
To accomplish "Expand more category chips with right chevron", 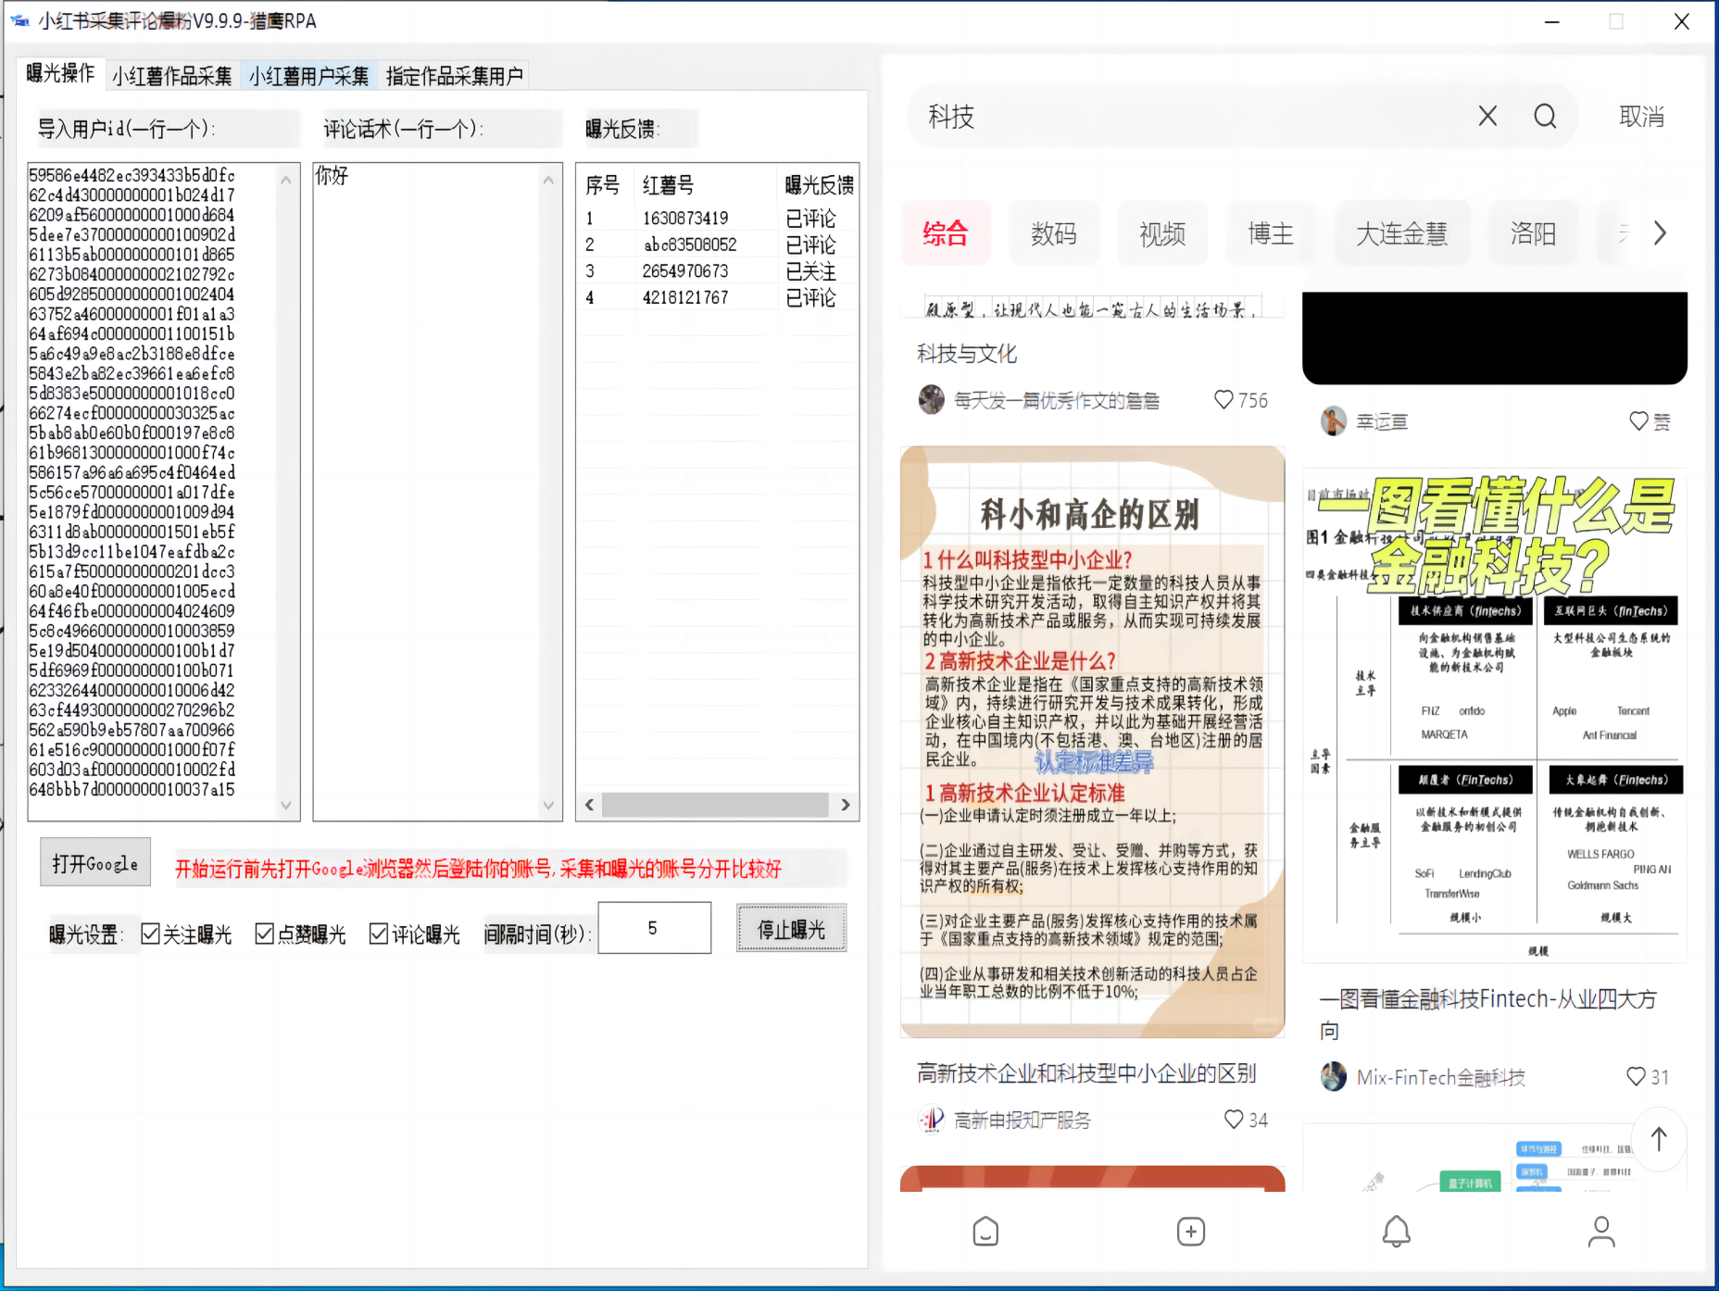I will click(1660, 232).
